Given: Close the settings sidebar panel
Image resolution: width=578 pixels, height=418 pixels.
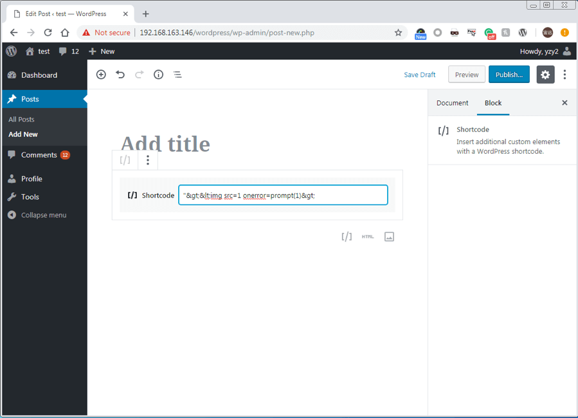Looking at the screenshot, I should [x=564, y=103].
